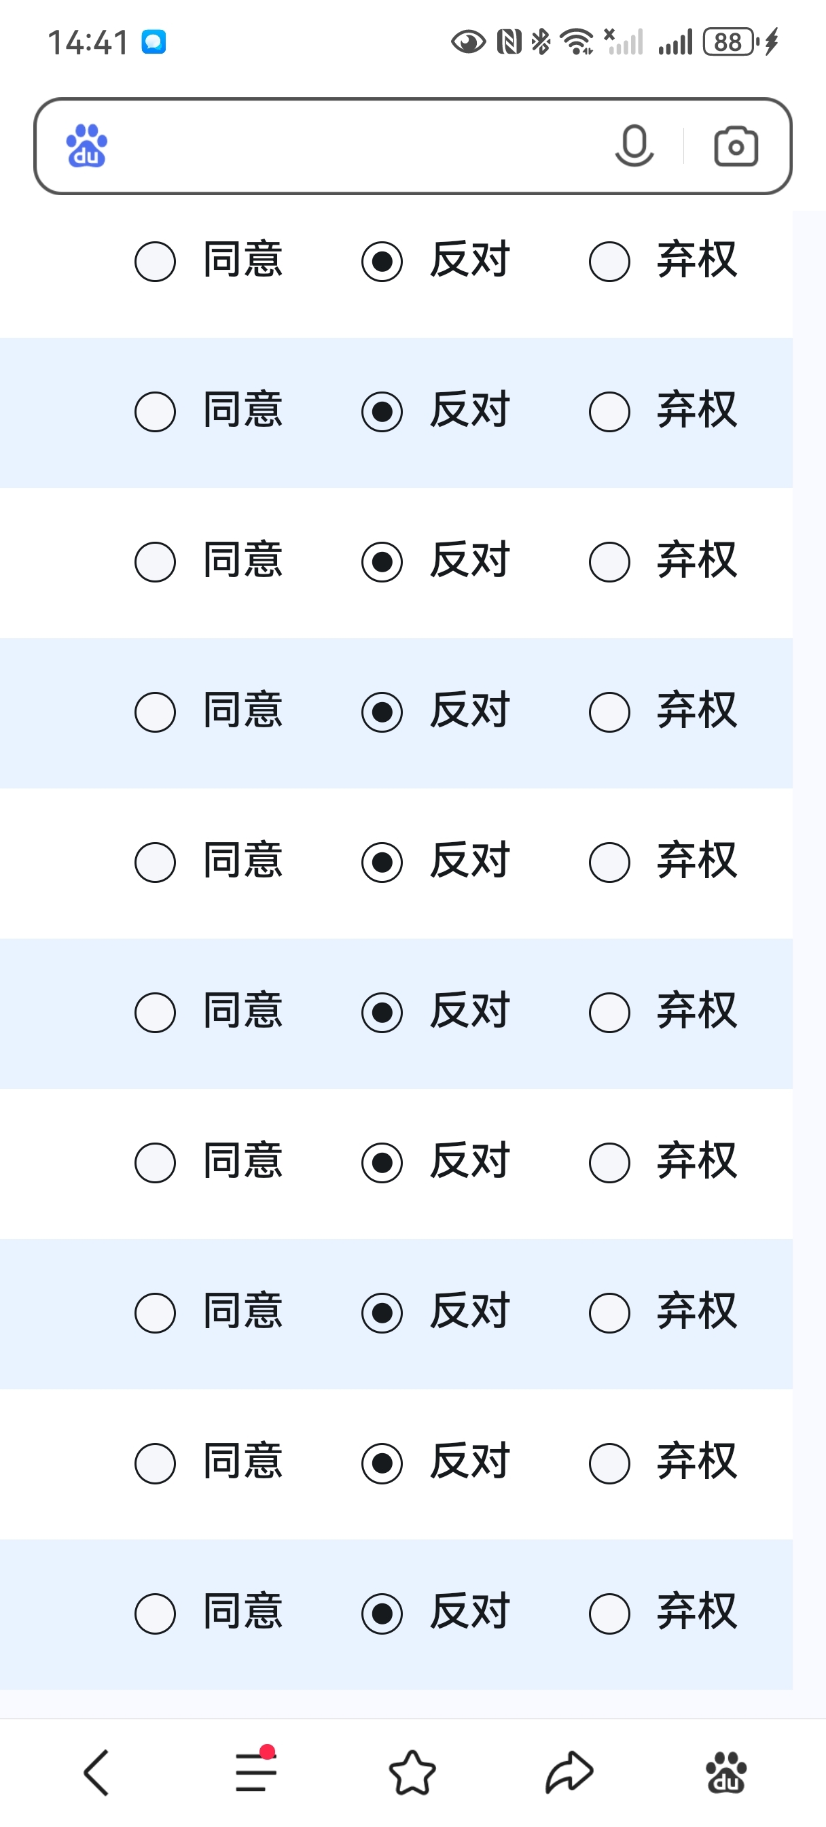Share page using the arrow icon
The image size is (826, 1827).
[569, 1773]
